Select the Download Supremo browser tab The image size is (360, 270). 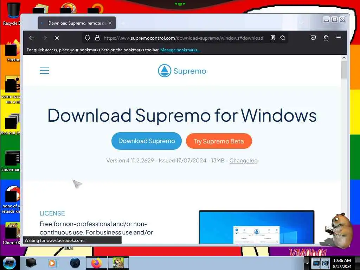tap(77, 23)
